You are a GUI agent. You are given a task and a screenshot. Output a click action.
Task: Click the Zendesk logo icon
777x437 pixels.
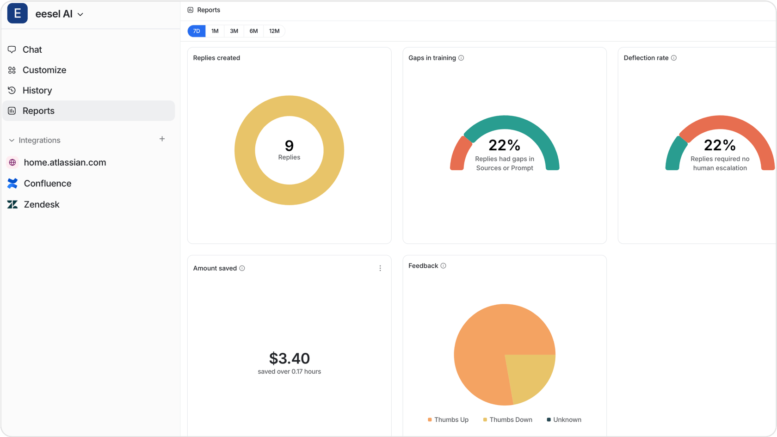[x=12, y=204]
